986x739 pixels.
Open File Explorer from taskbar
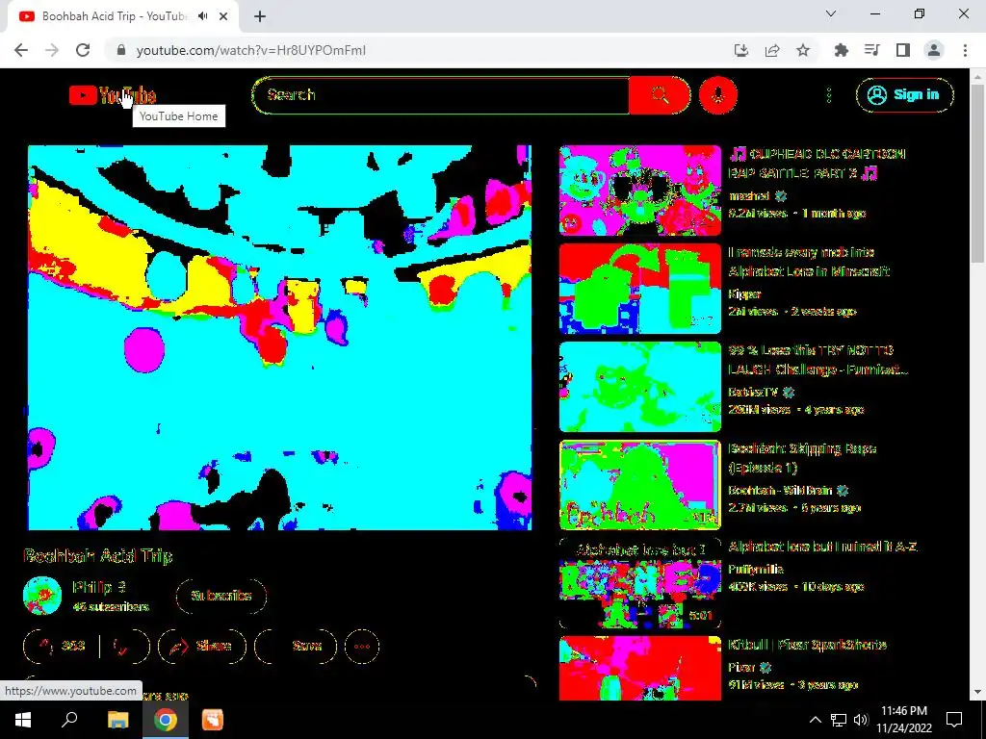tap(117, 720)
